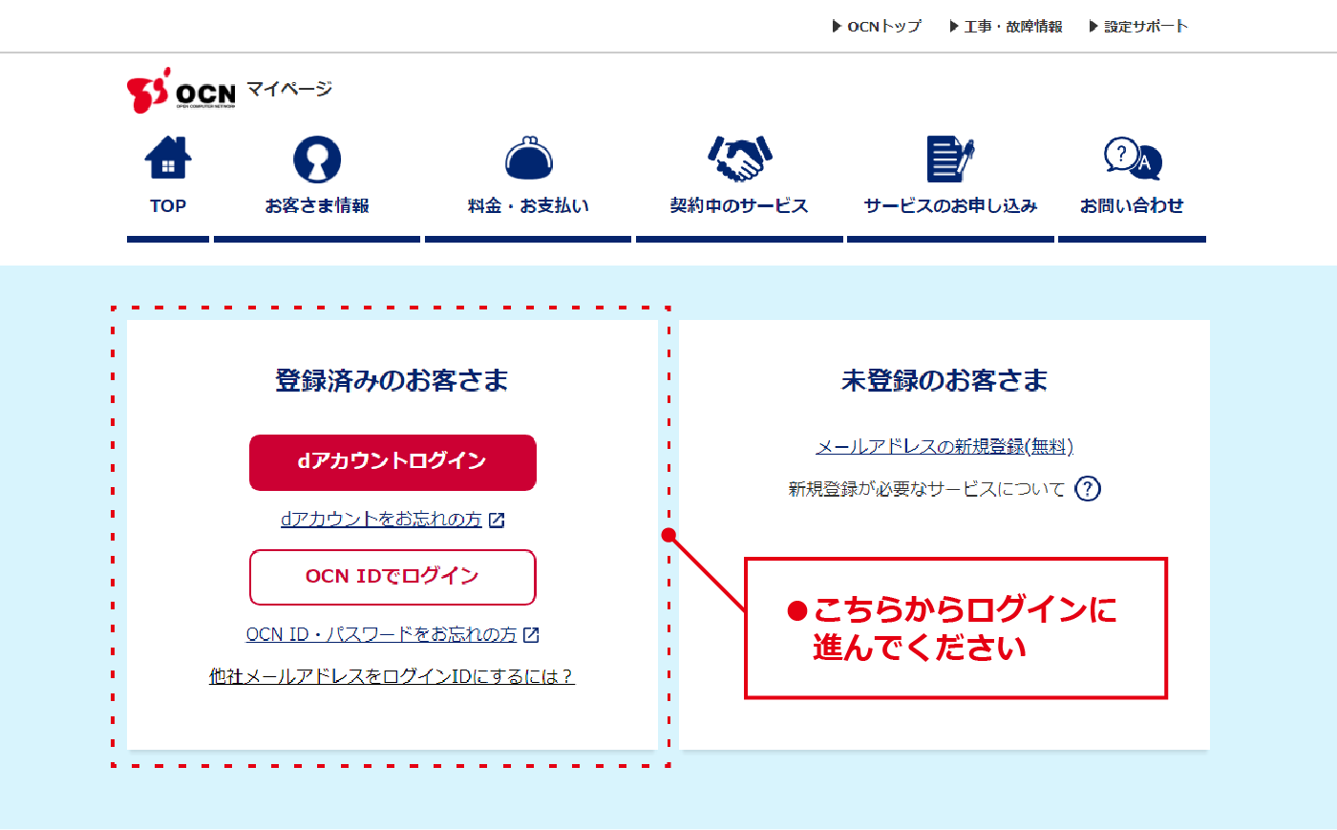
Task: Select the サービスのお申し込み menu label
Action: click(950, 205)
